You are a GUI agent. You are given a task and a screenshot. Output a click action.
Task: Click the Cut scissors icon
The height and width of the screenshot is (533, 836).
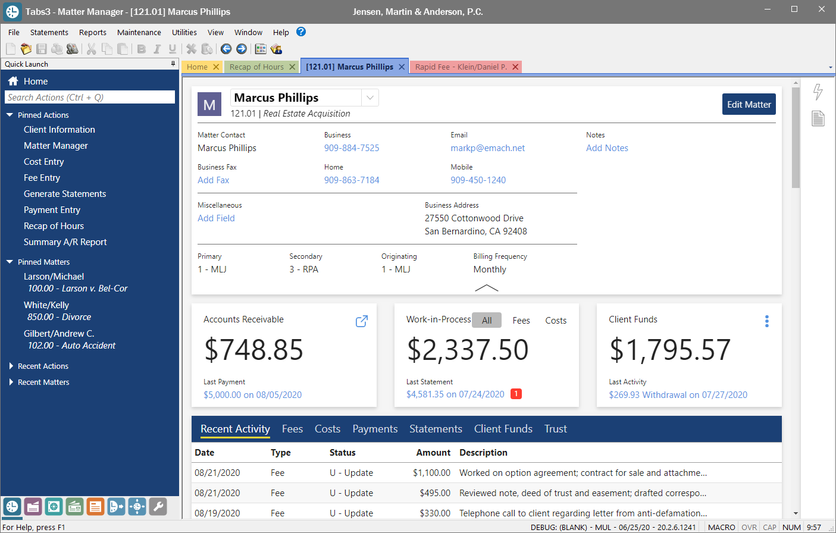tap(91, 49)
